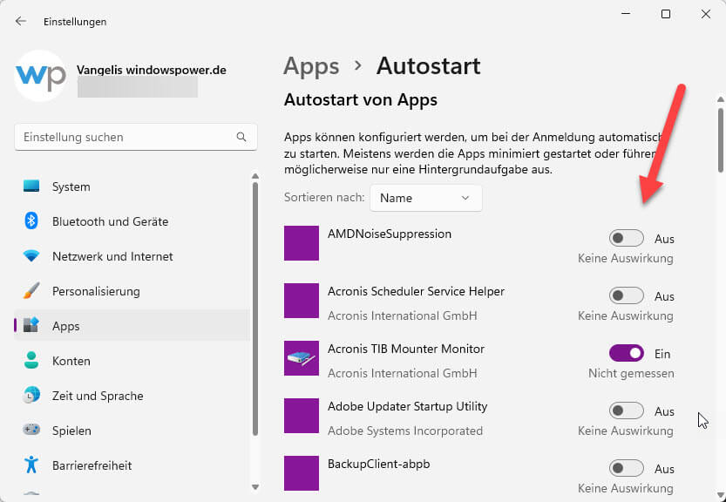Click Adobe Systems Incorporated publisher text
Image resolution: width=726 pixels, height=502 pixels.
(405, 431)
